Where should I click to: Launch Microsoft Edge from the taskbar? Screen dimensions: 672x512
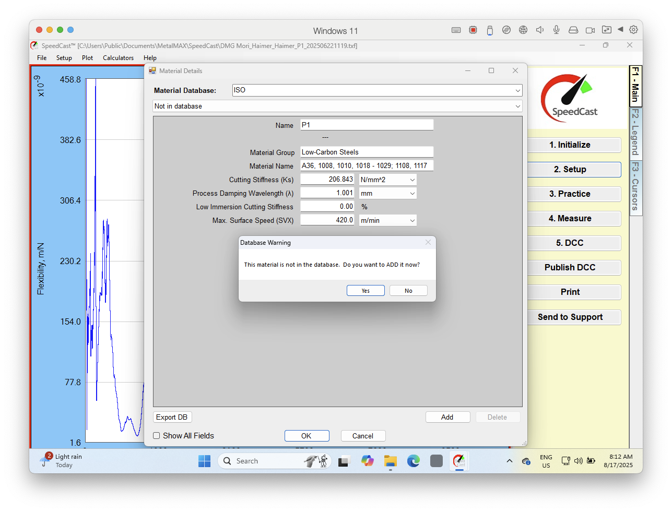414,461
